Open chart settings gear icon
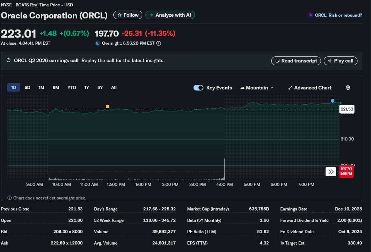Image resolution: width=371 pixels, height=252 pixels. [348, 88]
